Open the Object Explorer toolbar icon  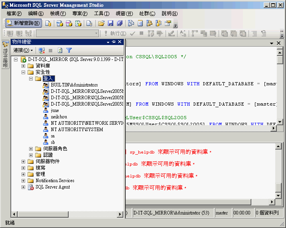(150, 23)
